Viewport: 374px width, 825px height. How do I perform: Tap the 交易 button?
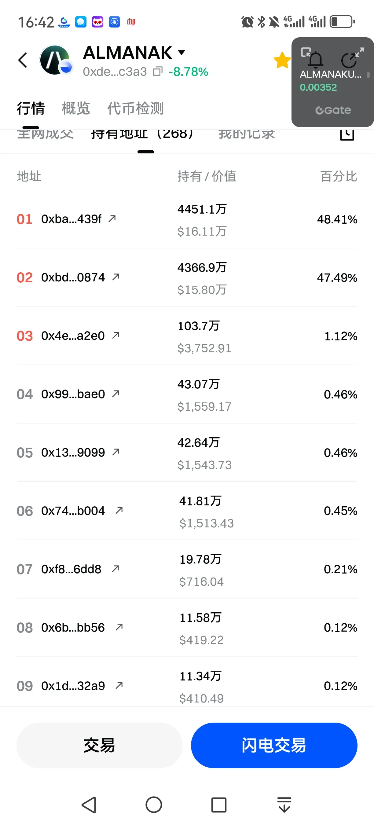tap(99, 745)
